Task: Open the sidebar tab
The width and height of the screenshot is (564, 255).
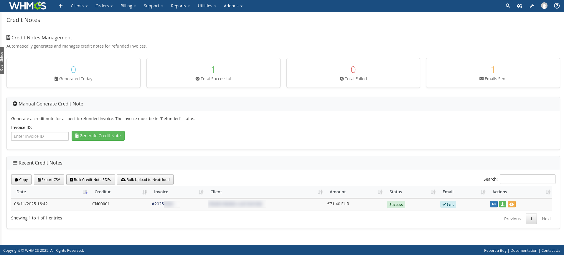Action: coord(2,61)
